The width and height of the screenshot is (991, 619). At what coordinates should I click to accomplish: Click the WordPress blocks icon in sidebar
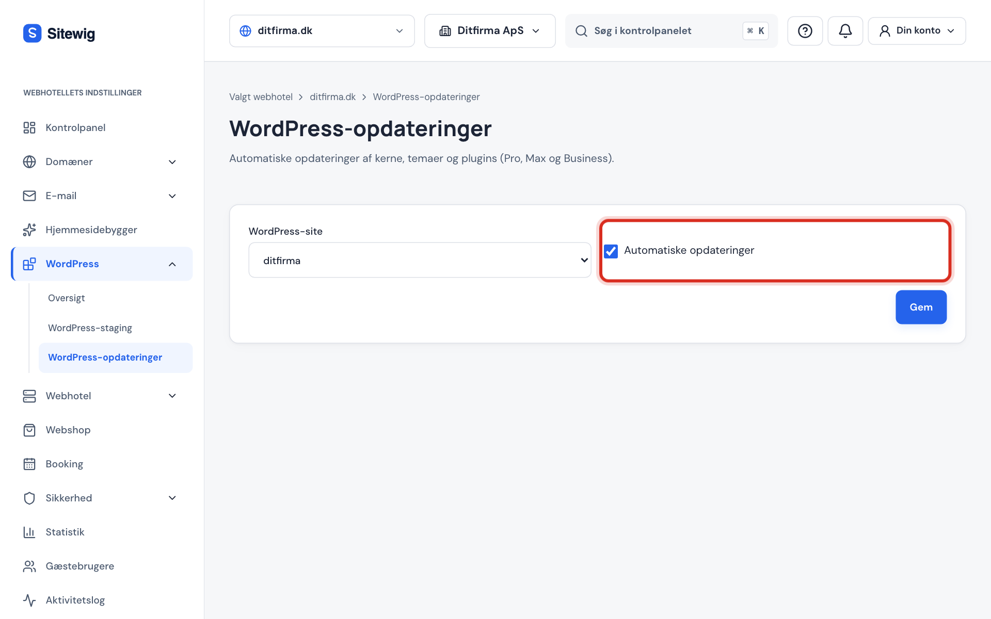[x=29, y=264]
